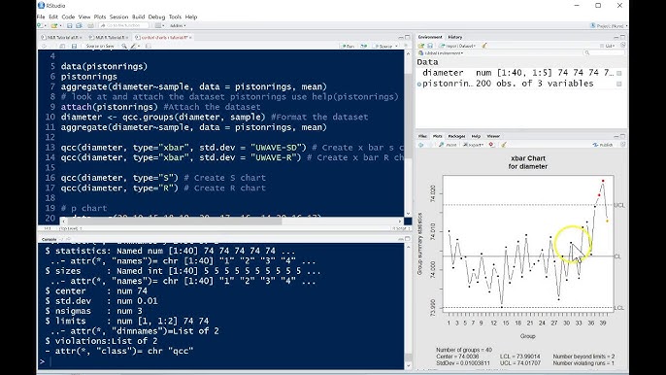Open the plot Export dropdown
Screen dimensions: 666x375
pyautogui.click(x=473, y=145)
